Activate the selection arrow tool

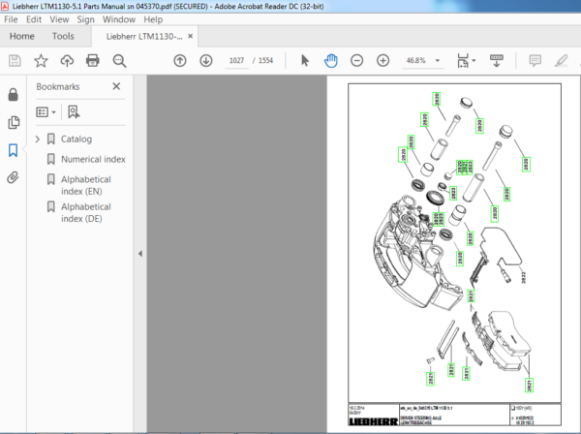pos(305,60)
